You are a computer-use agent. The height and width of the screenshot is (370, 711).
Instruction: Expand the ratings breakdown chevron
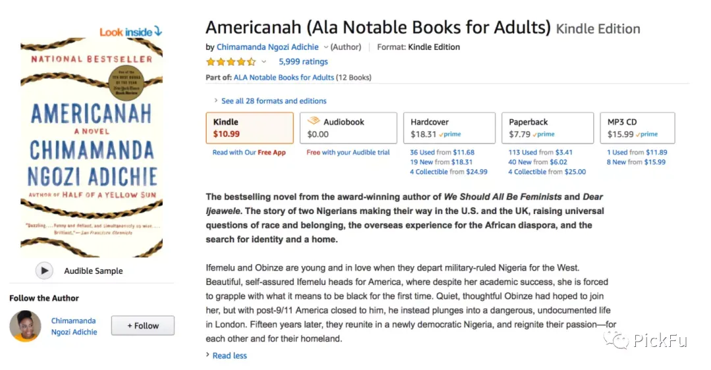(263, 62)
